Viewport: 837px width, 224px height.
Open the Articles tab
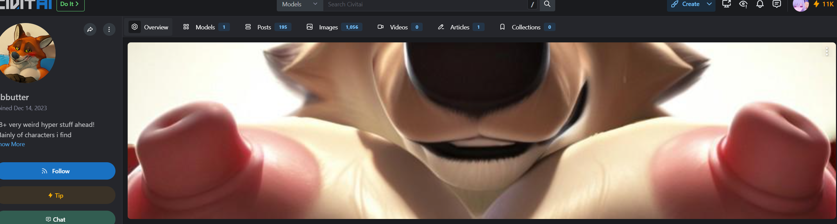(x=461, y=27)
